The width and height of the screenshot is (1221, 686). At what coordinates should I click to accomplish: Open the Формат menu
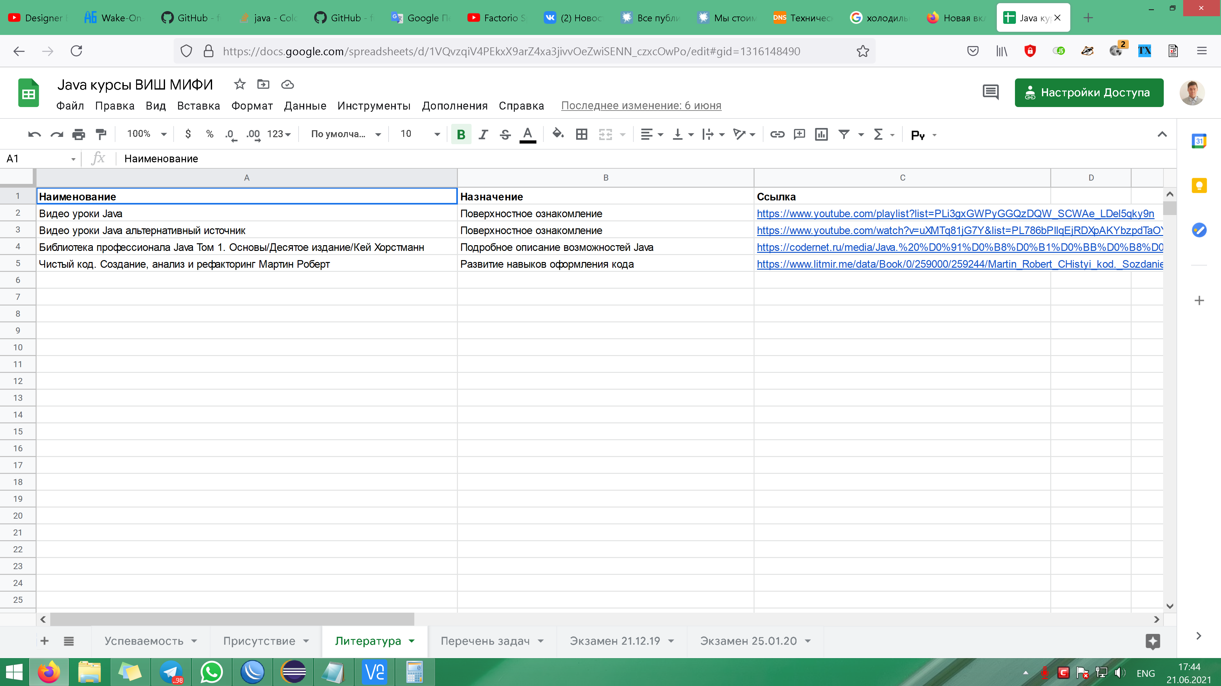tap(252, 105)
